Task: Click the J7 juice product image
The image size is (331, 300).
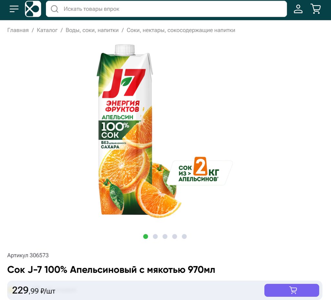Action: tap(165, 131)
